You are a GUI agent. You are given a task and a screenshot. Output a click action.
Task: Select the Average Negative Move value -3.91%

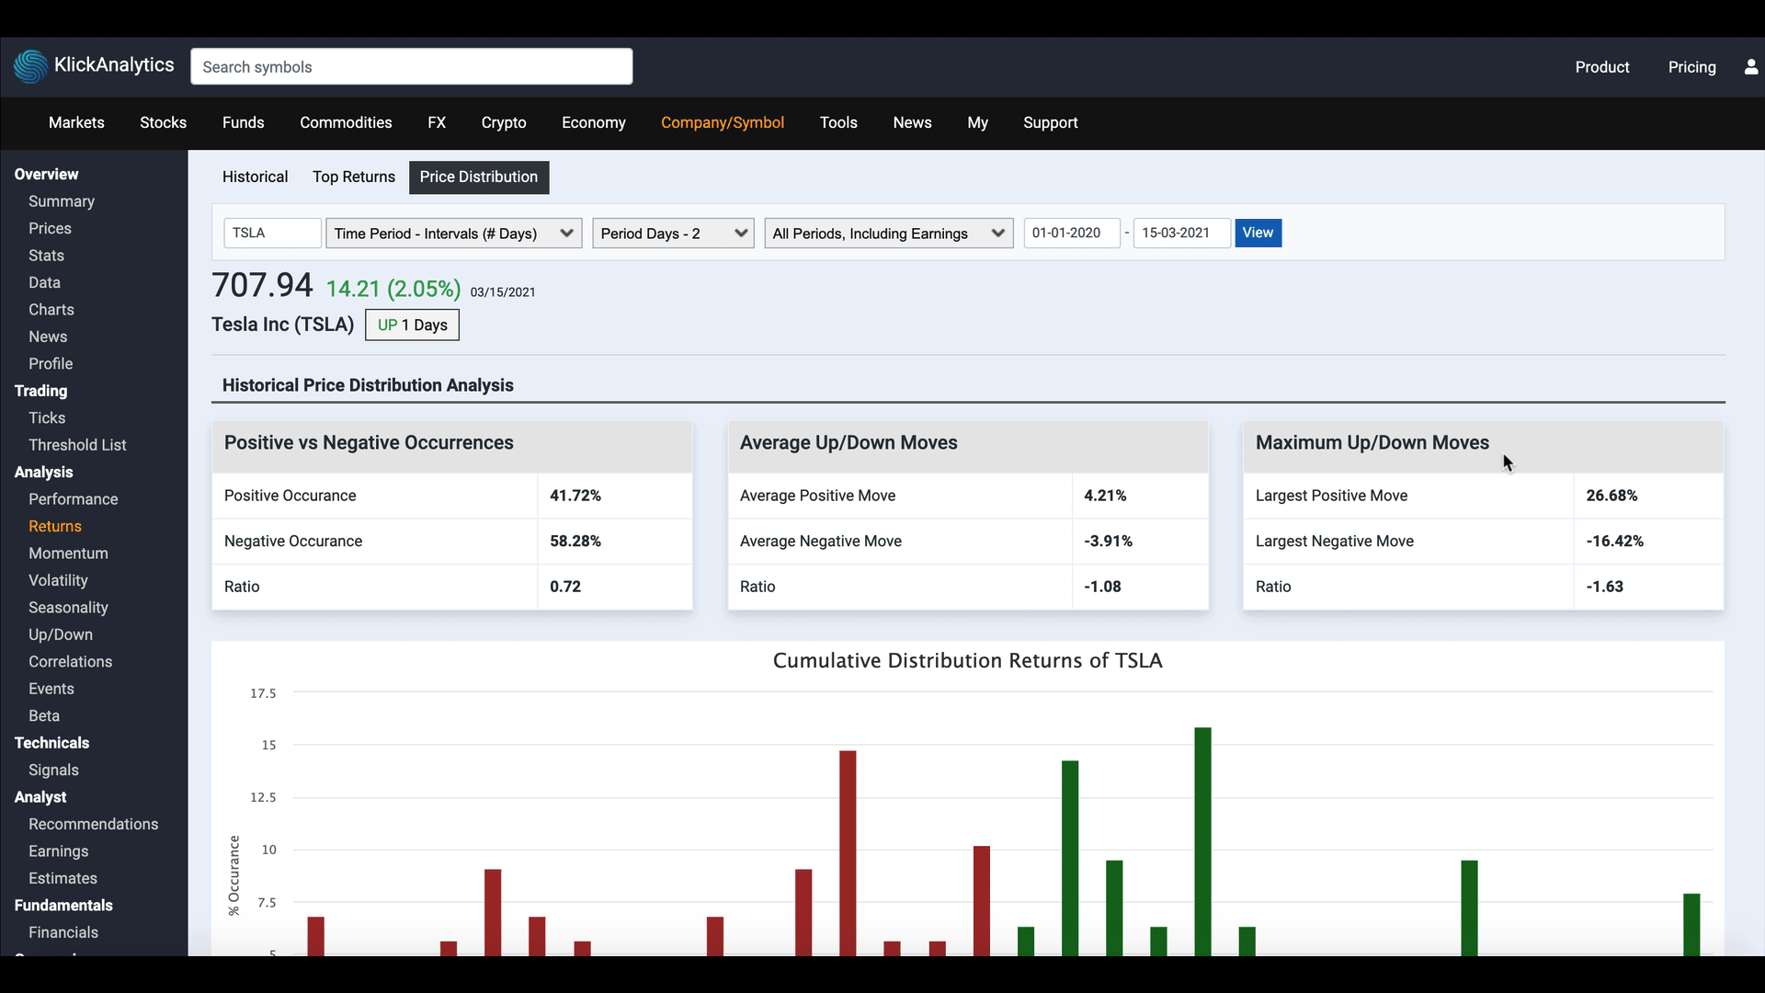[x=1108, y=542]
